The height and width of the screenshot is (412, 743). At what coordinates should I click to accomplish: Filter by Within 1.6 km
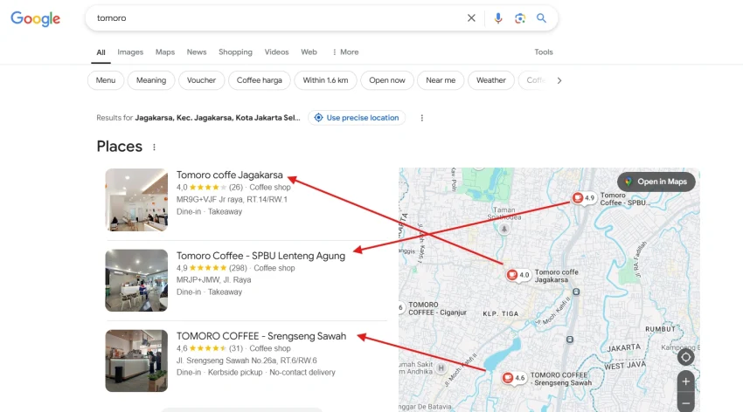(325, 80)
